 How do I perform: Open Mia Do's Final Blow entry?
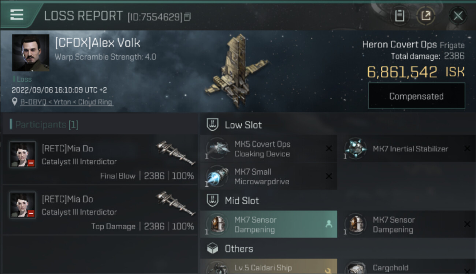click(x=100, y=160)
